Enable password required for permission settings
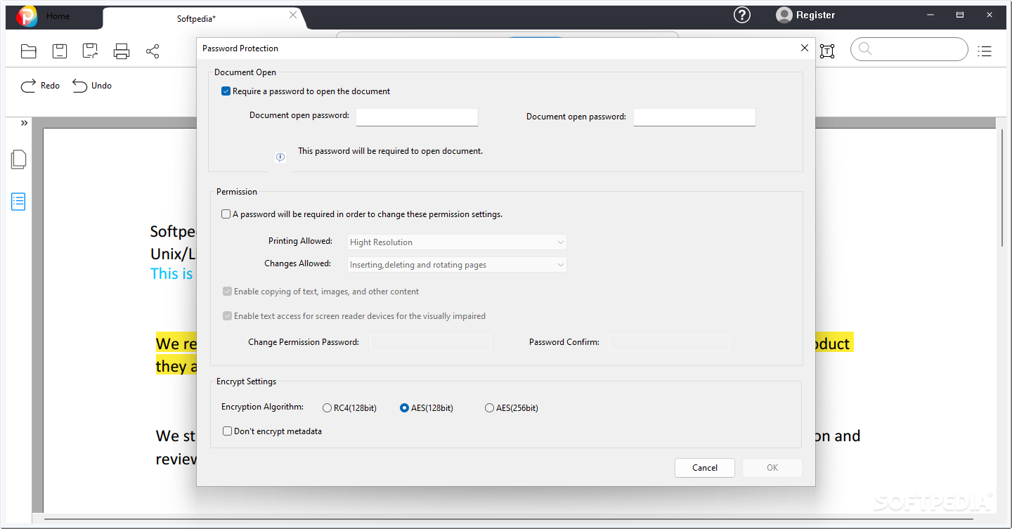Image resolution: width=1012 pixels, height=529 pixels. (x=226, y=214)
